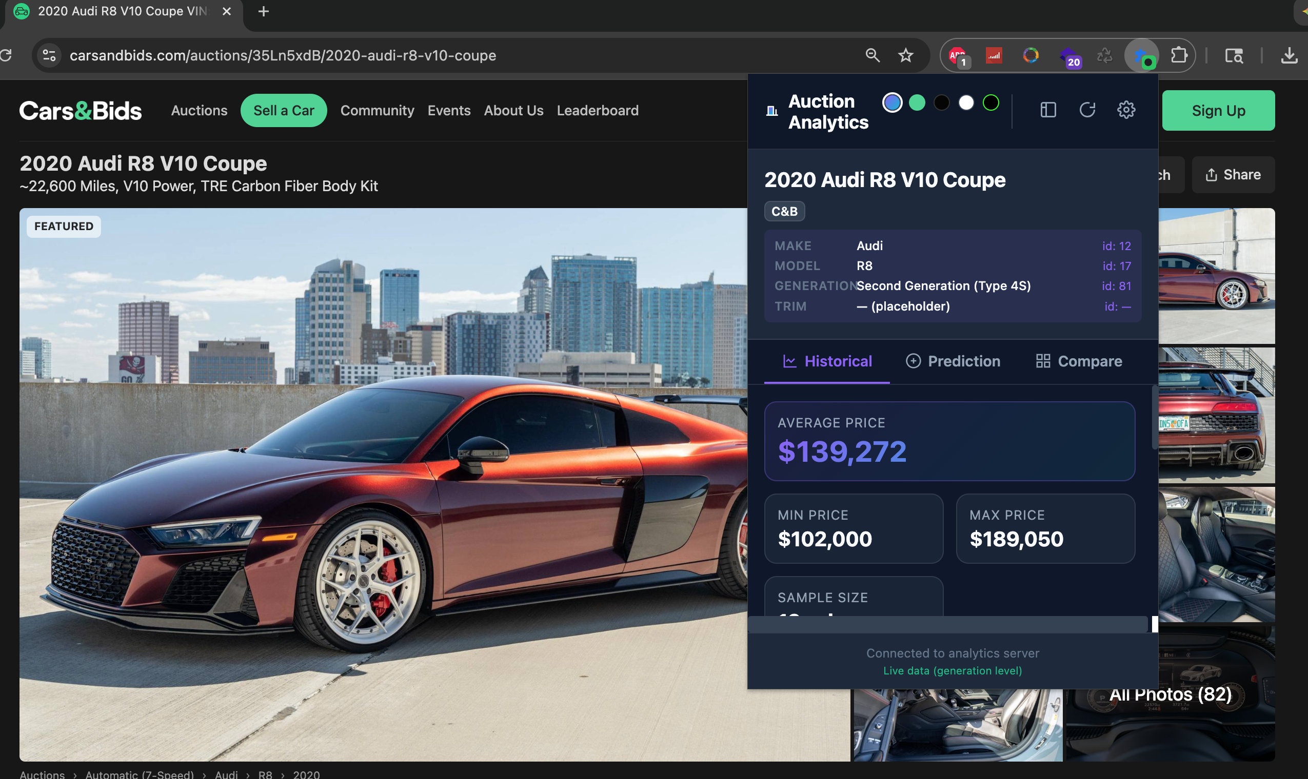Click the Sign Up button
Screen dimensions: 1308x779
pyautogui.click(x=1218, y=110)
